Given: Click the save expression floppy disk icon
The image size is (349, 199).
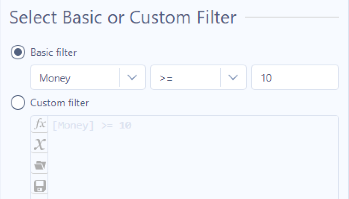Looking at the screenshot, I should click(x=40, y=185).
